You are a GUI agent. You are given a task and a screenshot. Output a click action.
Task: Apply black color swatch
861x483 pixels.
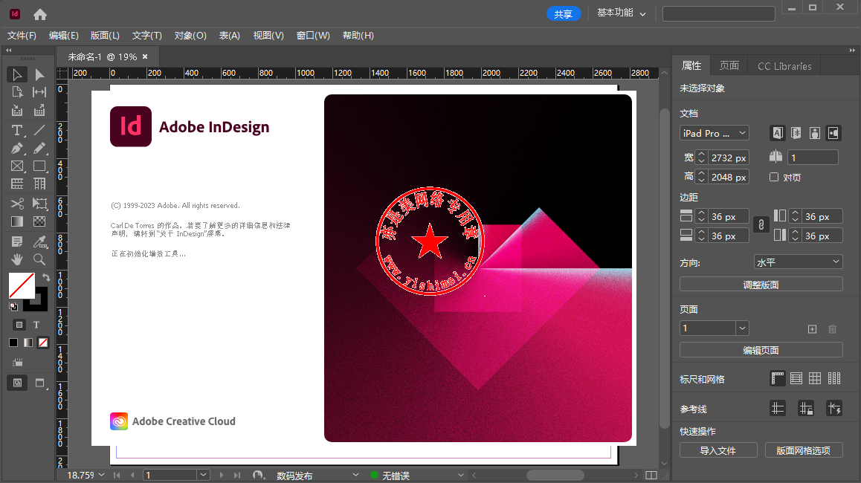[13, 343]
